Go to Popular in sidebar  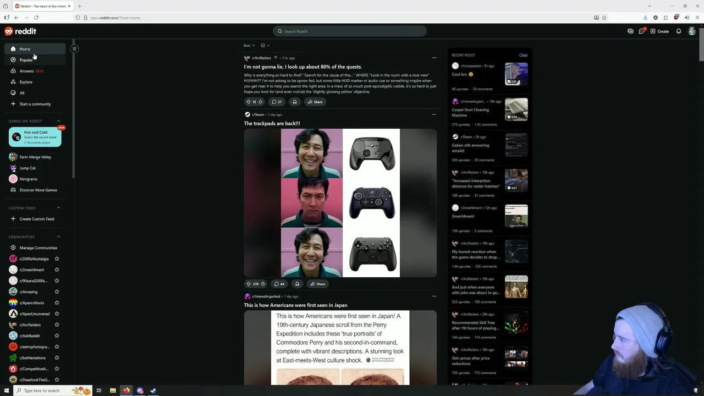(35, 60)
